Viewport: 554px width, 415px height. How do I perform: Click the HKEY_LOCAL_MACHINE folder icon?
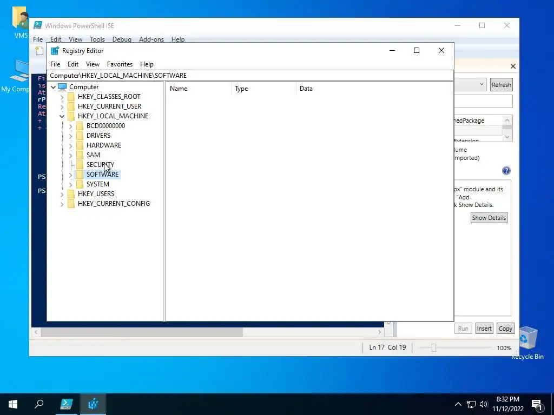pos(71,116)
